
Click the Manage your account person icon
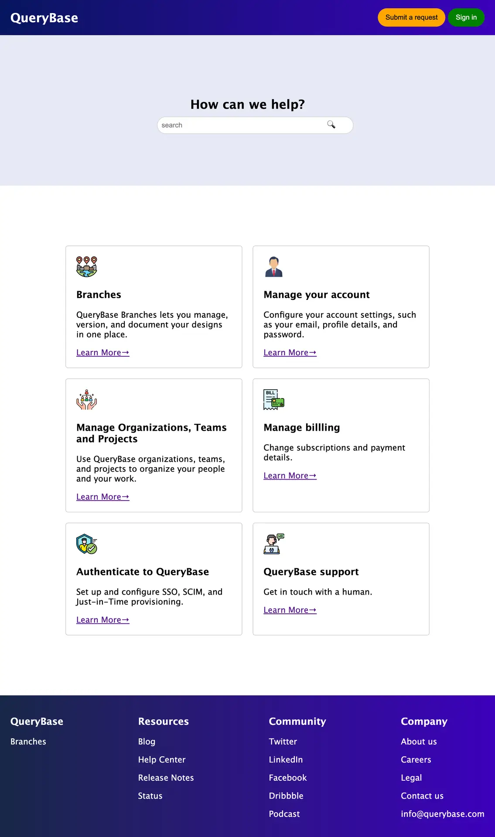pyautogui.click(x=274, y=267)
